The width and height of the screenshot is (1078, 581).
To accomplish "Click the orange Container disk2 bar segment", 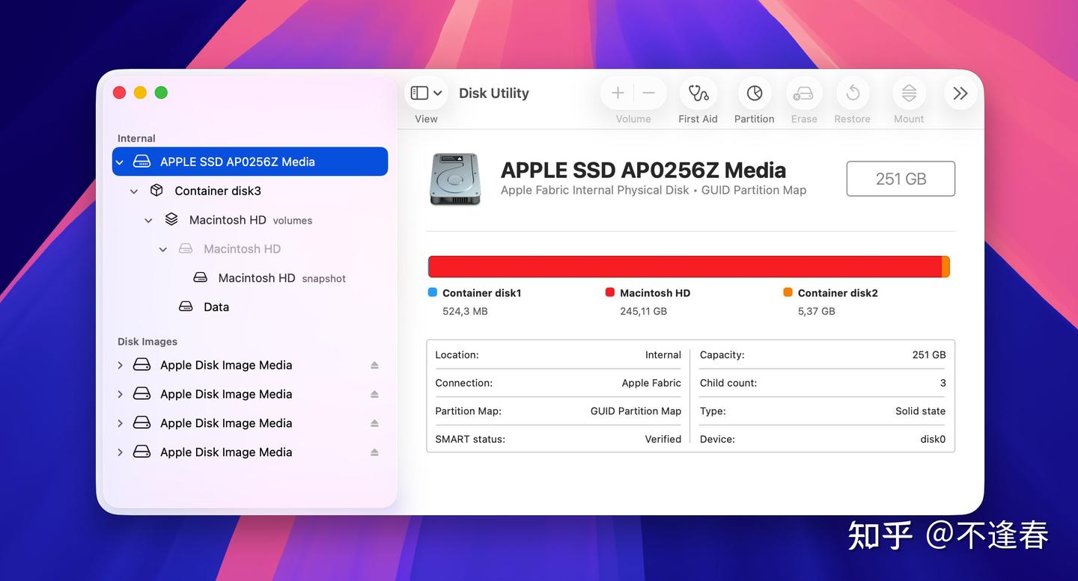I will pos(945,267).
